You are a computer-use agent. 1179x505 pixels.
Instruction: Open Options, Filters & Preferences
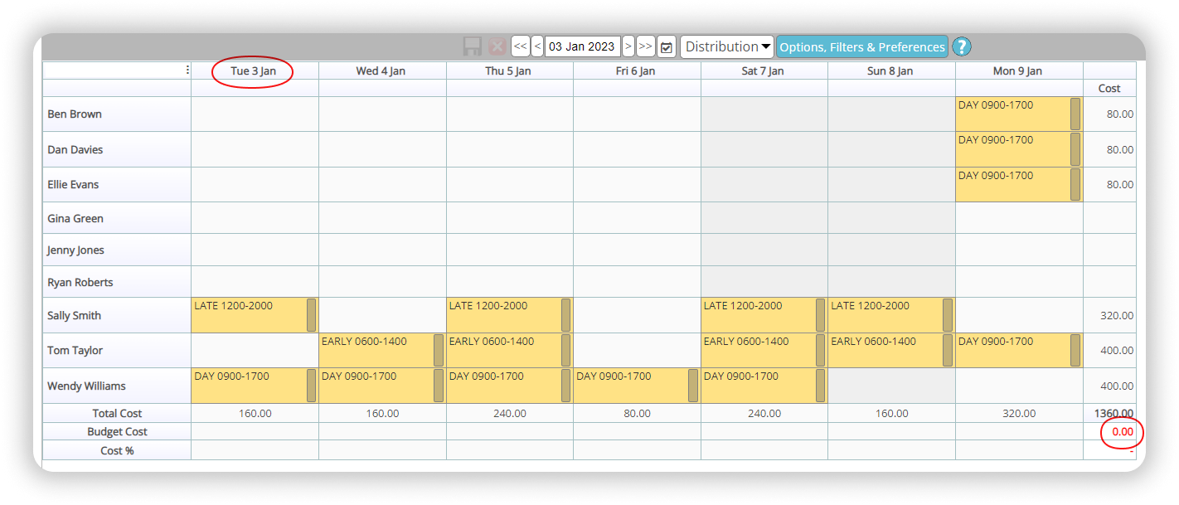[862, 46]
